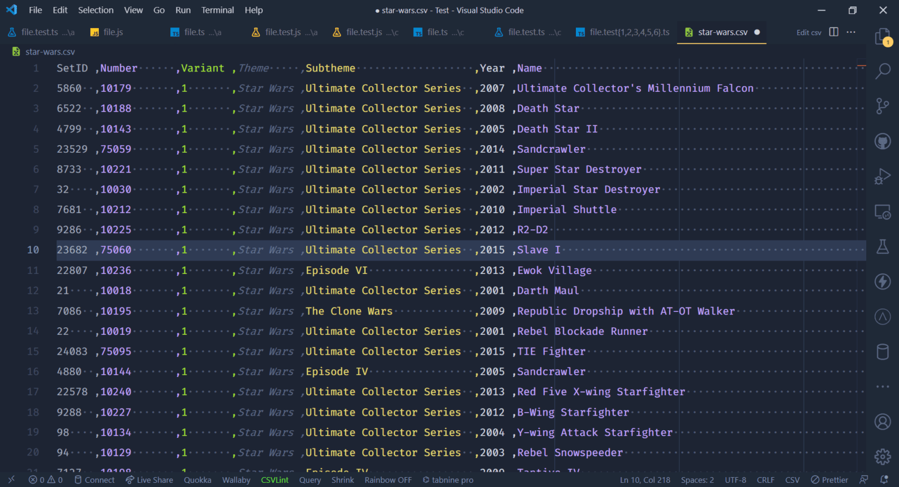Toggle the Prettier formatter status item
Screen dimensions: 899x487
[829, 479]
